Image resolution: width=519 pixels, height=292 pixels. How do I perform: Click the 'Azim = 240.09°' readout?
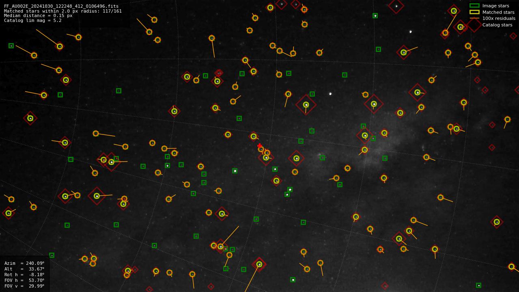coord(24,263)
